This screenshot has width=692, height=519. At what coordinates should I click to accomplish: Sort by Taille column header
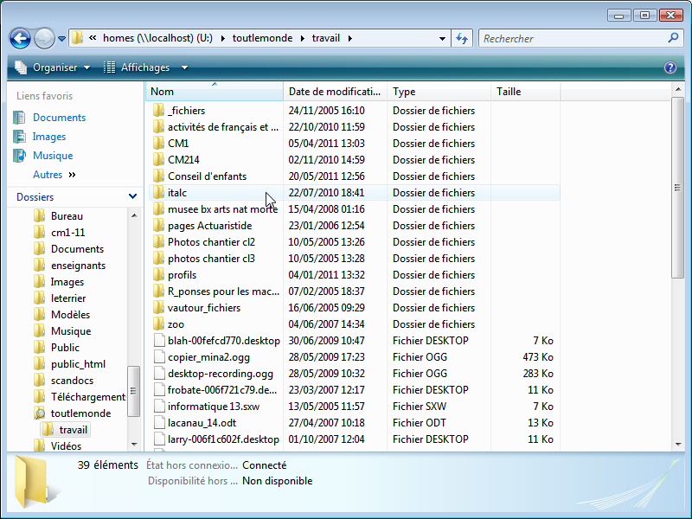(x=525, y=92)
